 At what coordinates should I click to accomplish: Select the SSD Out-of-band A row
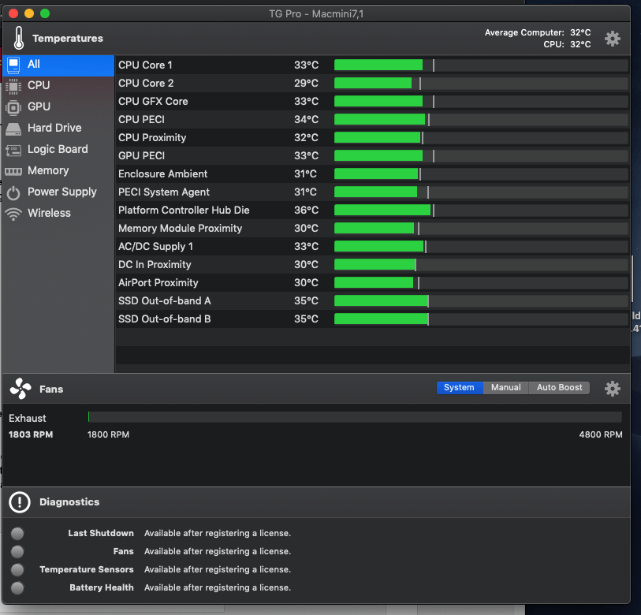(372, 300)
